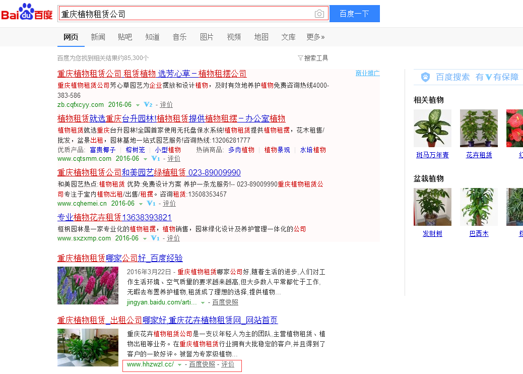523x374 pixels.
Task: Click inside the search query input field
Action: pyautogui.click(x=191, y=14)
